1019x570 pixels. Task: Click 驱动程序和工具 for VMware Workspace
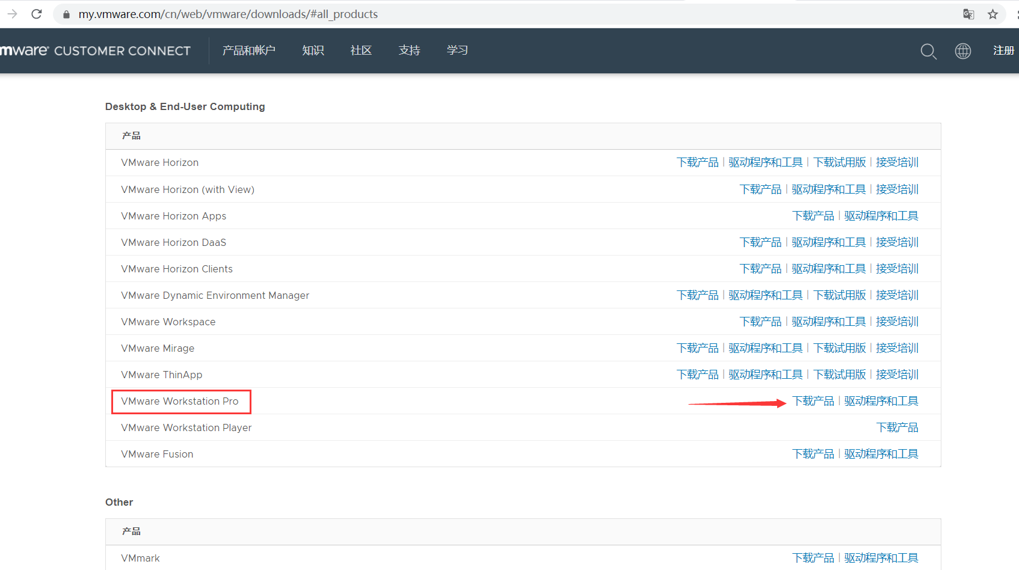[x=829, y=322]
